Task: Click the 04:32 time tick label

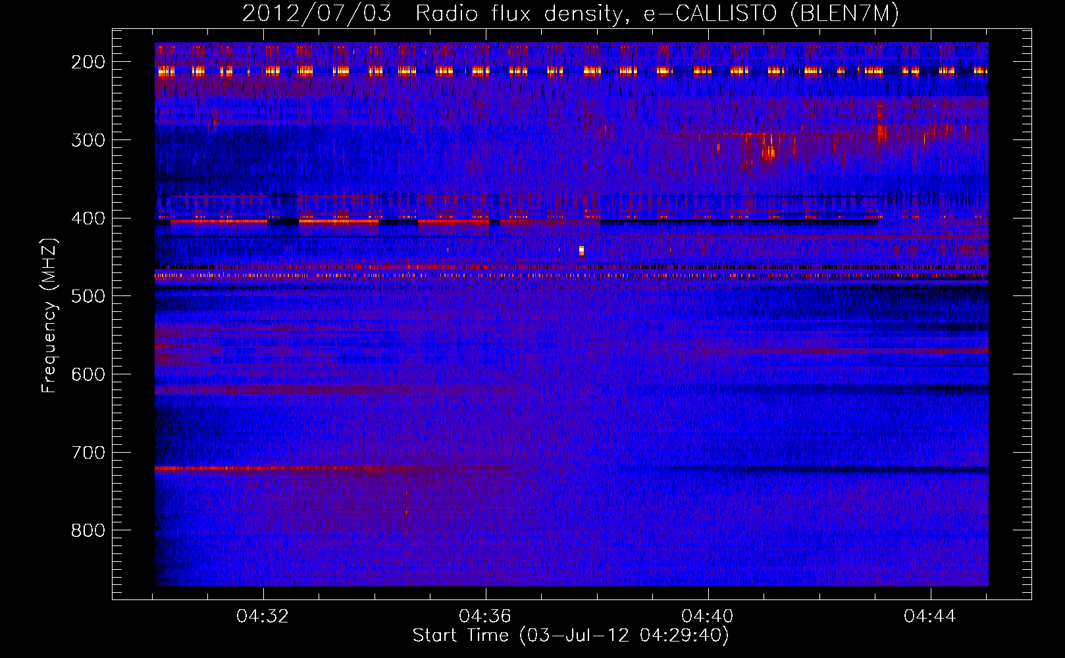Action: [x=263, y=617]
